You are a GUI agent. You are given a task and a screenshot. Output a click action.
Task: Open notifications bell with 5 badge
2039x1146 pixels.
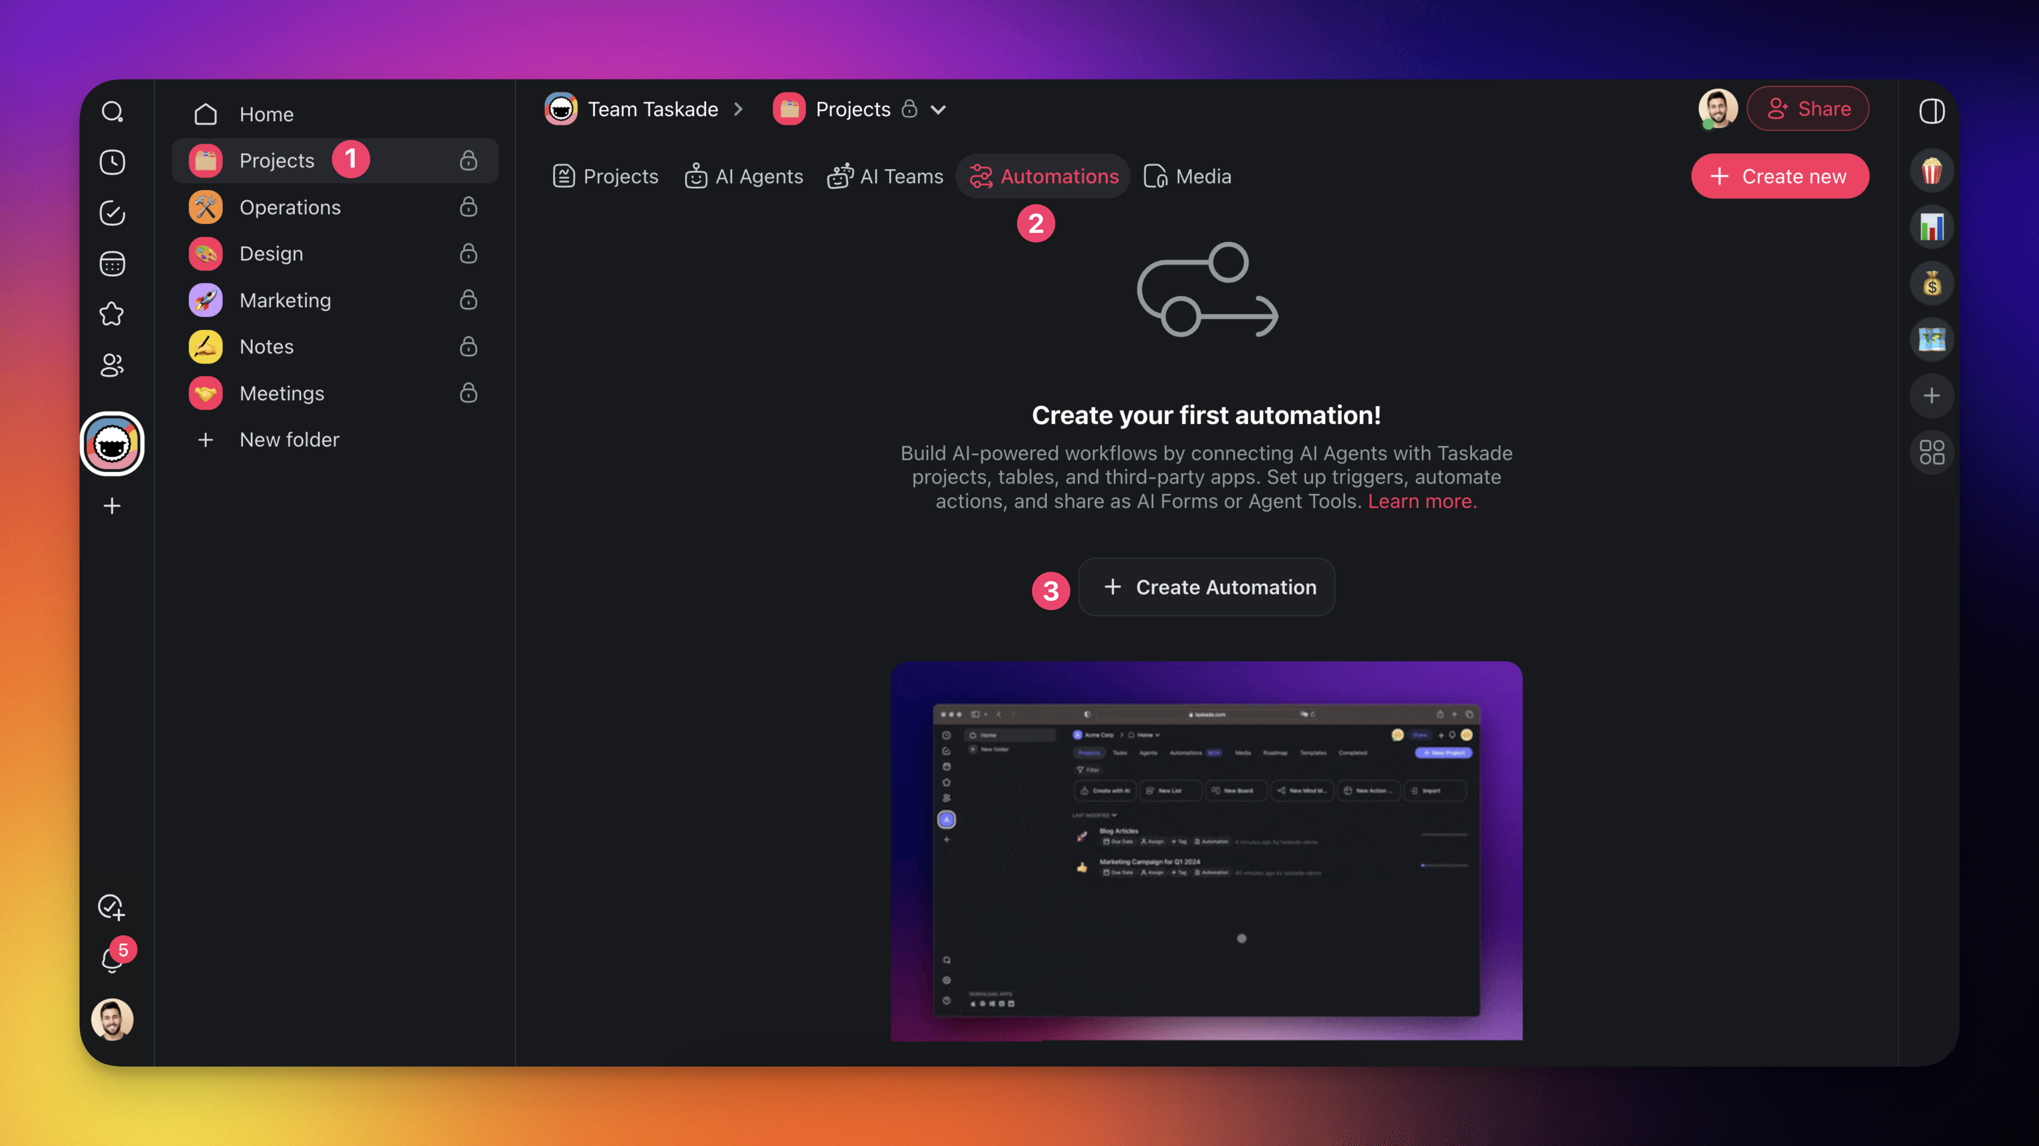tap(112, 959)
